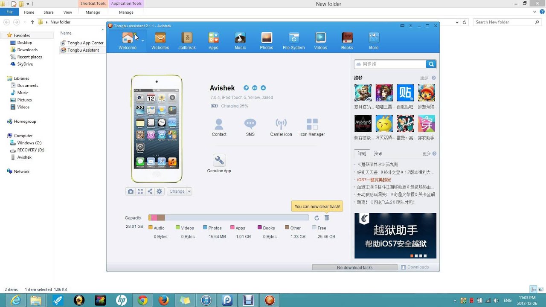The height and width of the screenshot is (307, 546).
Task: Open the 百度贴吧 app thumbnail
Action: (405, 93)
